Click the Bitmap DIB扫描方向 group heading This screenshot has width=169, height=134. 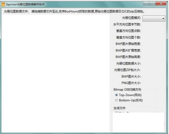(x=127, y=90)
